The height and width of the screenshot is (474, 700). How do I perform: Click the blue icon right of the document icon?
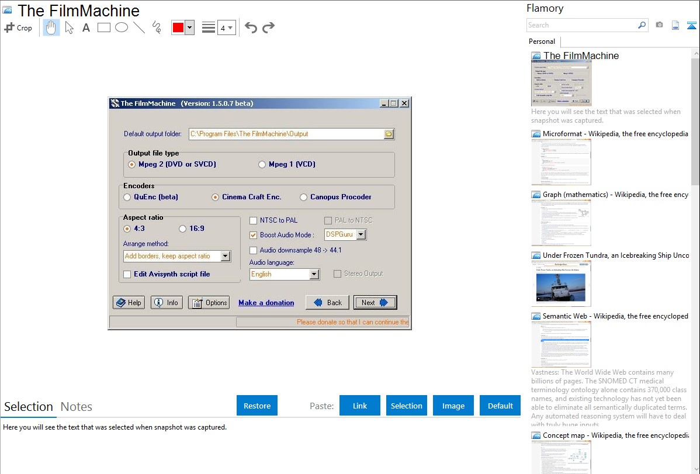pyautogui.click(x=691, y=25)
